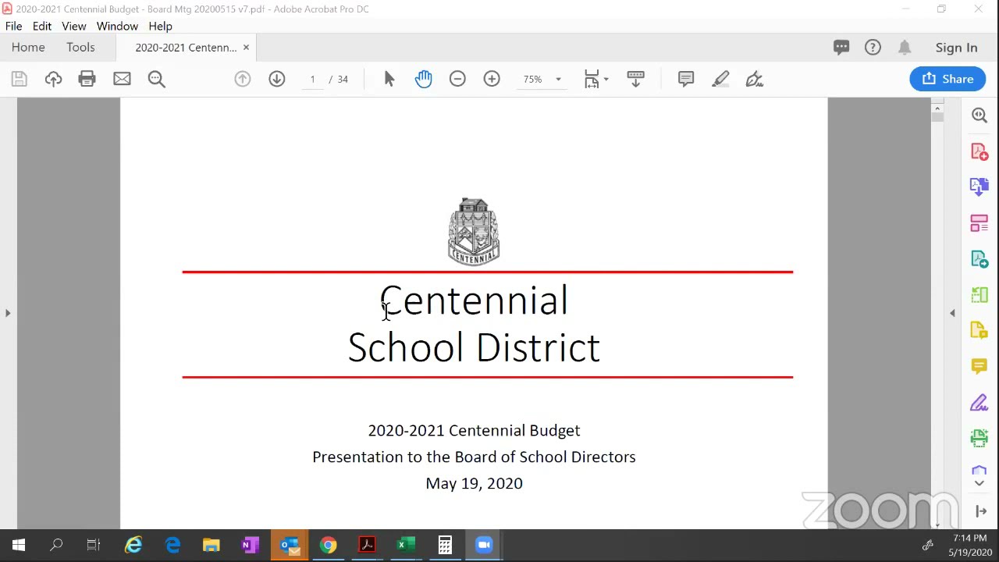Select the arrow selection tool
Screen dimensions: 999x562
[x=389, y=79]
